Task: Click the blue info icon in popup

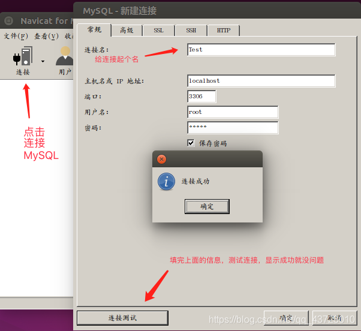Action: coord(166,182)
